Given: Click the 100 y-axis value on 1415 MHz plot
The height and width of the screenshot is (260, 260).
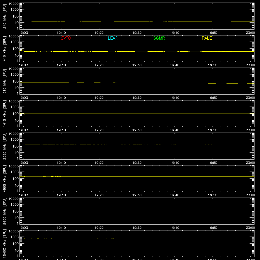Looking at the screenshot, I should (x=16, y=113).
